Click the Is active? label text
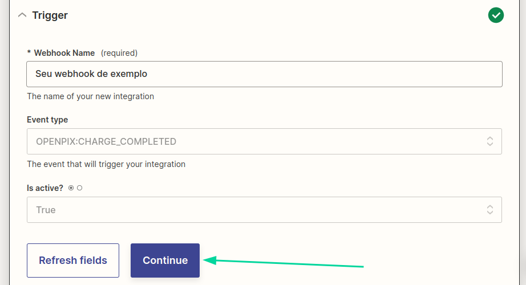Screen dimensions: 526x285 pyautogui.click(x=46, y=188)
